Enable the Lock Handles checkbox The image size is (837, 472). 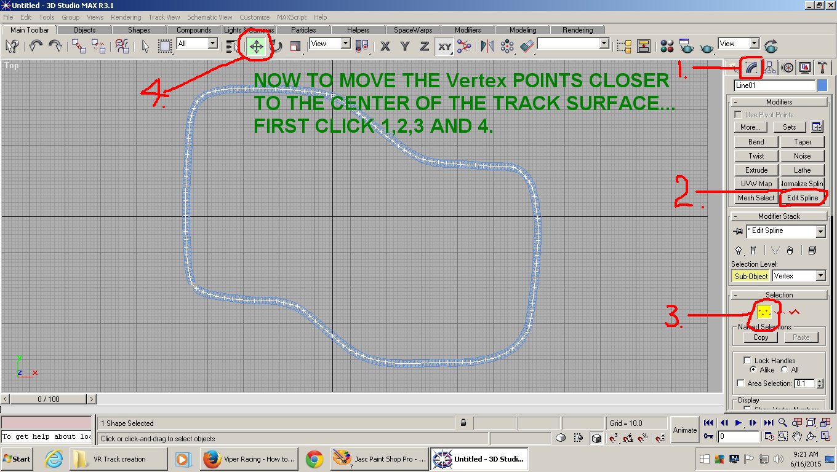[x=747, y=361]
